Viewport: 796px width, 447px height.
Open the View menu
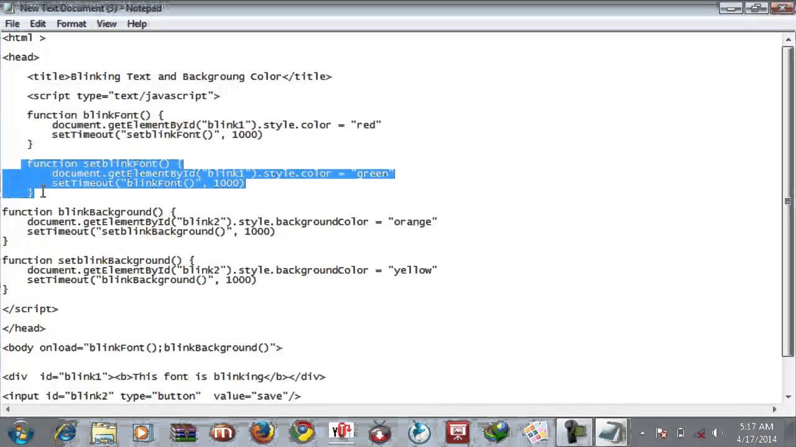pyautogui.click(x=106, y=24)
